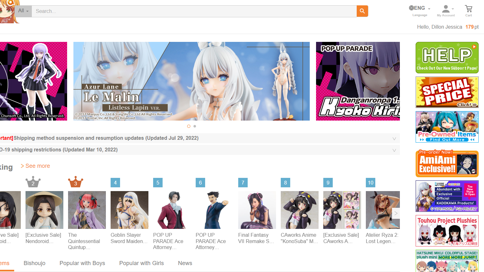
Task: Click the rank 2 silver crown badge
Action: (33, 182)
